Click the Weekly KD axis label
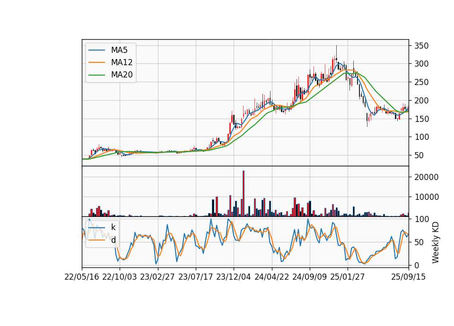The height and width of the screenshot is (326, 454). coord(435,243)
